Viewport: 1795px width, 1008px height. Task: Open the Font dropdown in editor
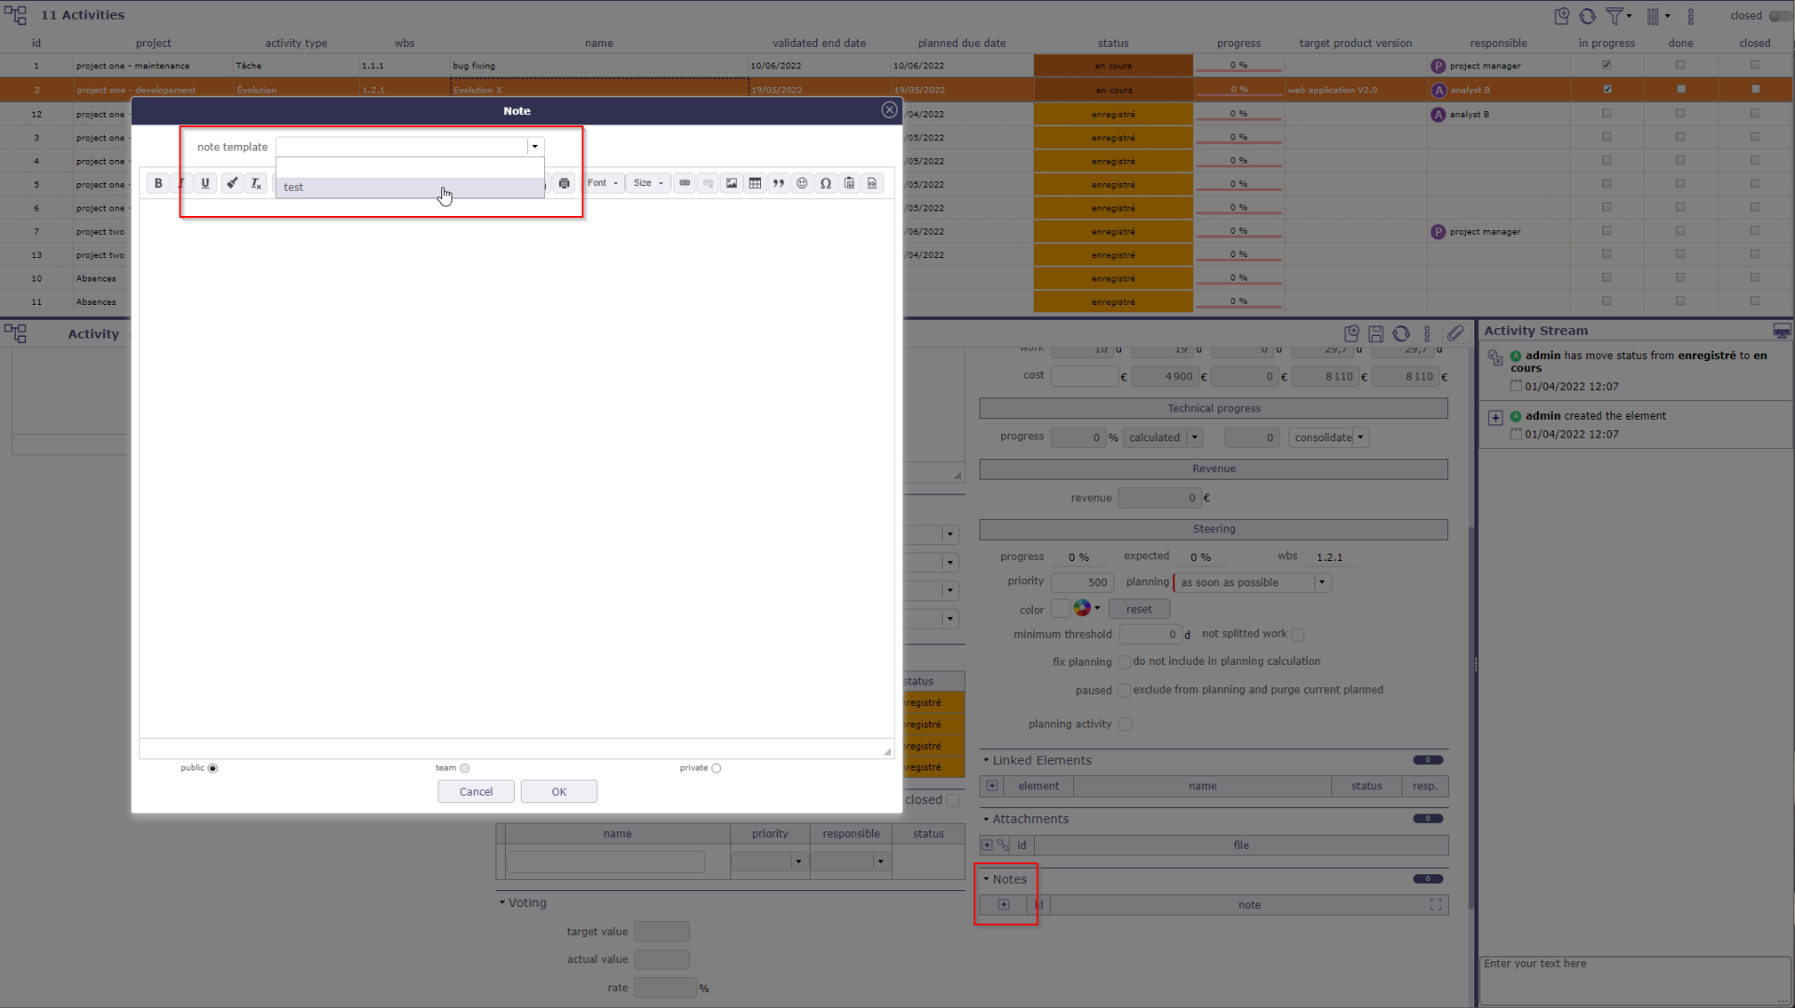pyautogui.click(x=602, y=183)
